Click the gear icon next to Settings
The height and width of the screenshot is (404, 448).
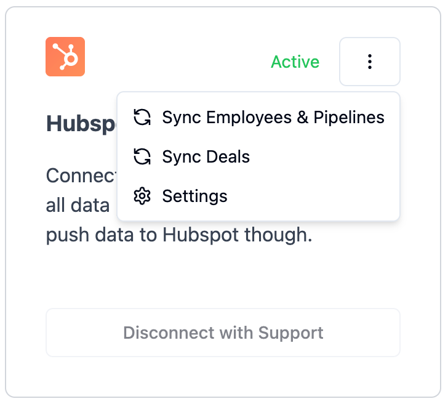coord(142,196)
